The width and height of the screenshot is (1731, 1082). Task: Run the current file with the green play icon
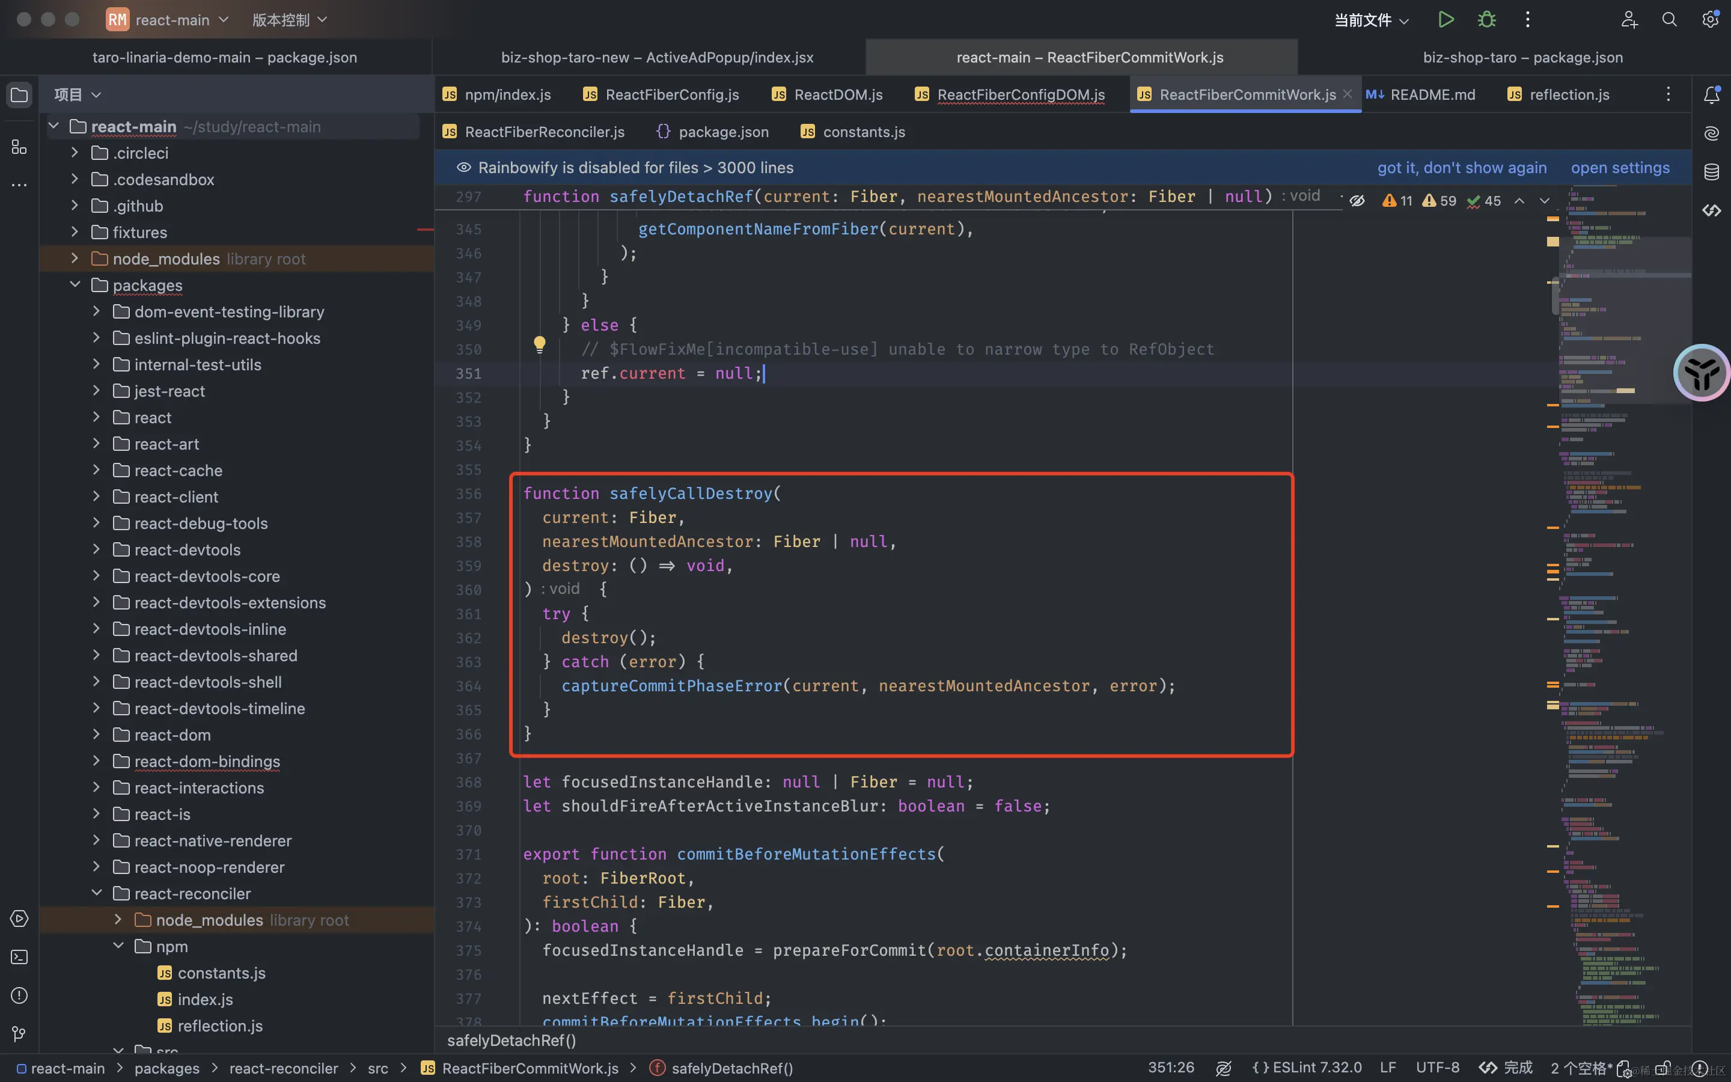pos(1446,19)
